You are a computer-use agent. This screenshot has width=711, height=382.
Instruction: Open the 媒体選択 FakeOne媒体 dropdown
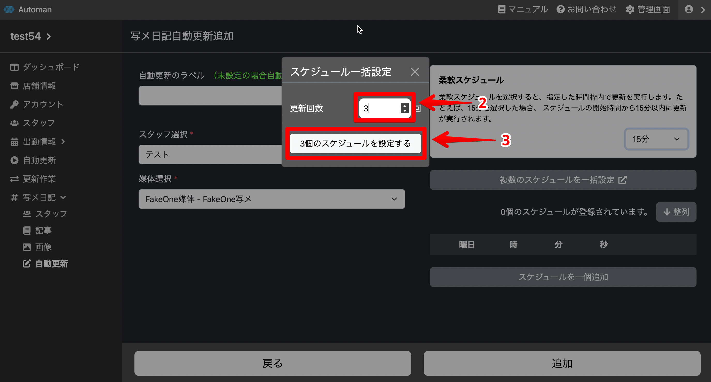[271, 199]
